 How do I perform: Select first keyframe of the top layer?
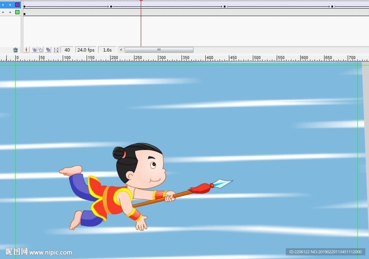(25, 6)
